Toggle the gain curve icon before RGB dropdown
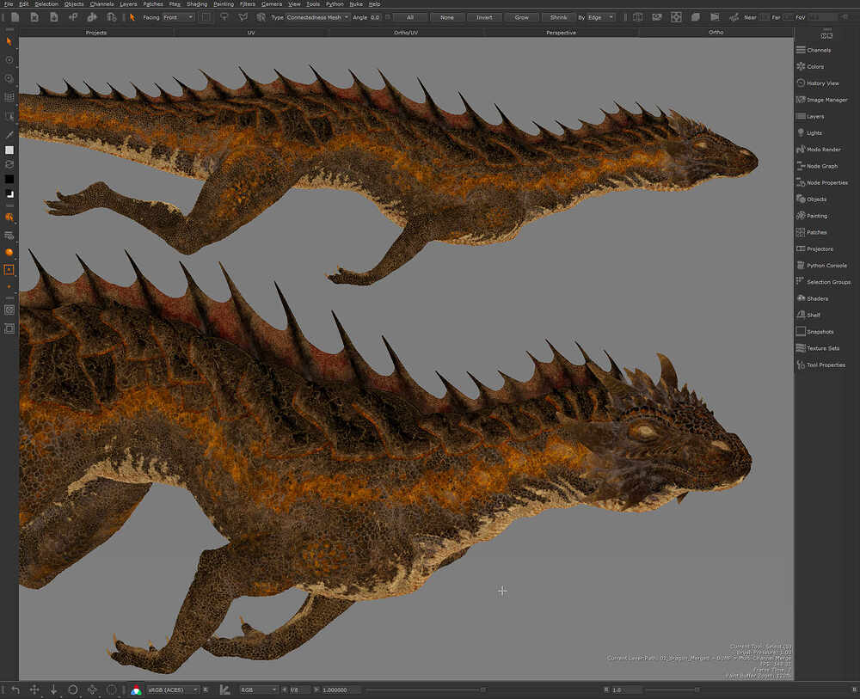The height and width of the screenshot is (699, 860). click(224, 690)
